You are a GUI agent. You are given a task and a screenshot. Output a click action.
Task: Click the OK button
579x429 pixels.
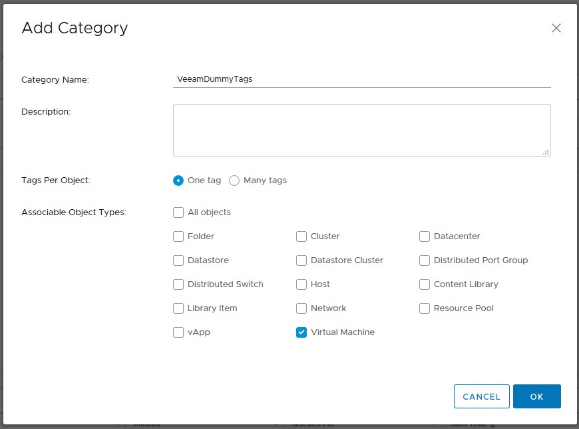tap(537, 396)
